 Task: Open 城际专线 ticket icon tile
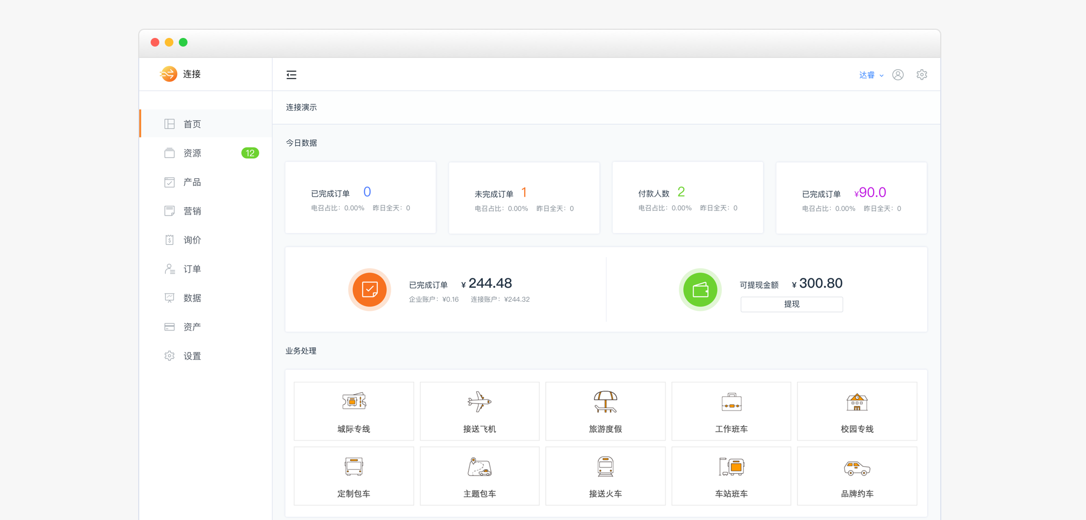pyautogui.click(x=354, y=402)
